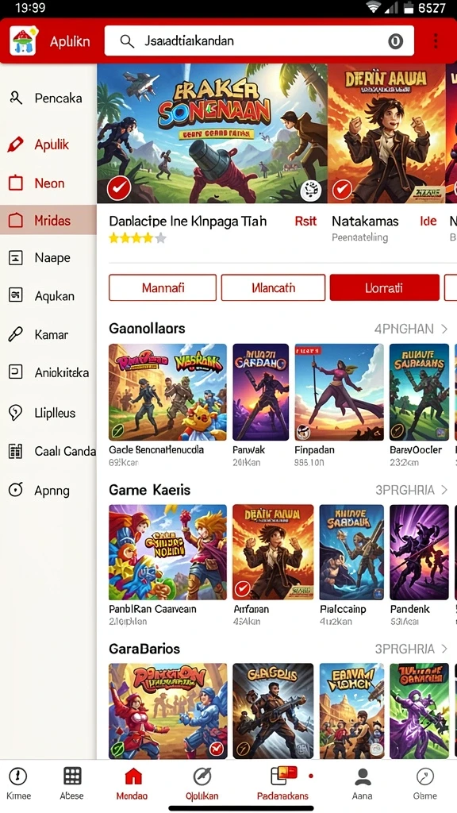Expand Game Kaeris section with 3PRGHRIA arrow
Image resolution: width=457 pixels, height=813 pixels.
point(444,489)
